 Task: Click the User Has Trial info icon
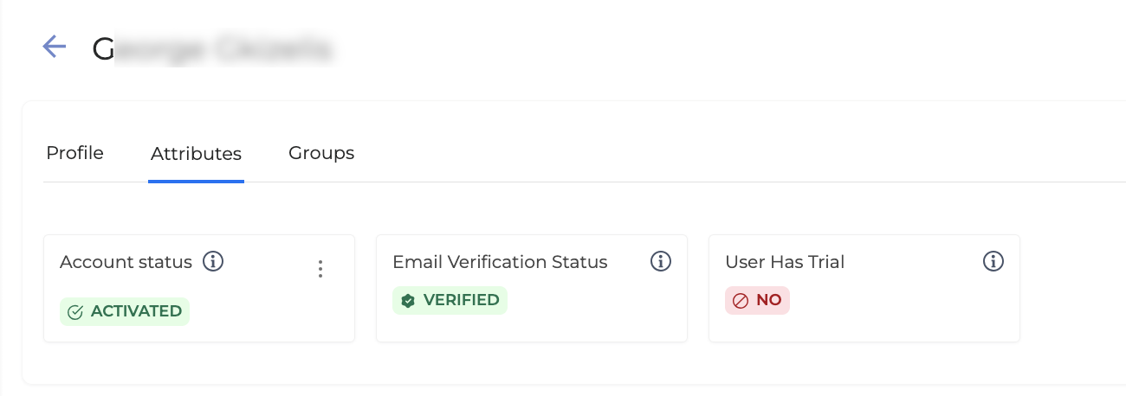coord(993,261)
